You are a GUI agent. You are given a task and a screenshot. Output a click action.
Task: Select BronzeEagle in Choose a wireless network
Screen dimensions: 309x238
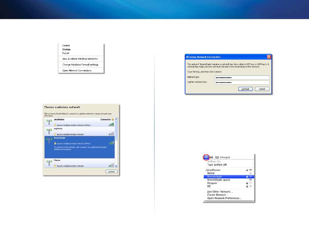pyautogui.click(x=79, y=147)
